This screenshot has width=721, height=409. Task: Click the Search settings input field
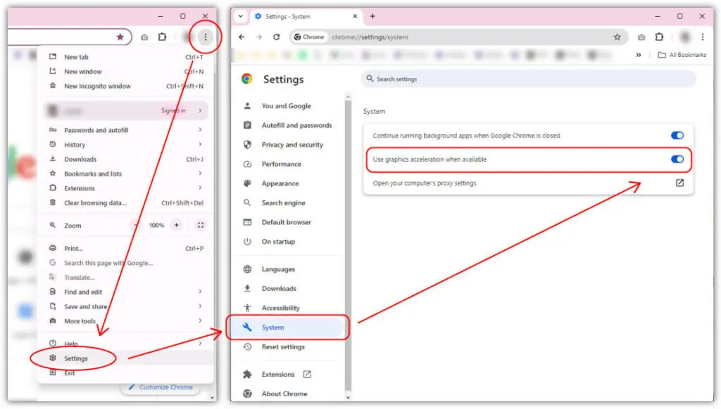(528, 79)
